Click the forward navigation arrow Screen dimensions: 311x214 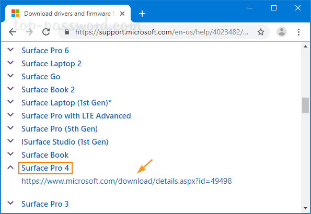29,32
